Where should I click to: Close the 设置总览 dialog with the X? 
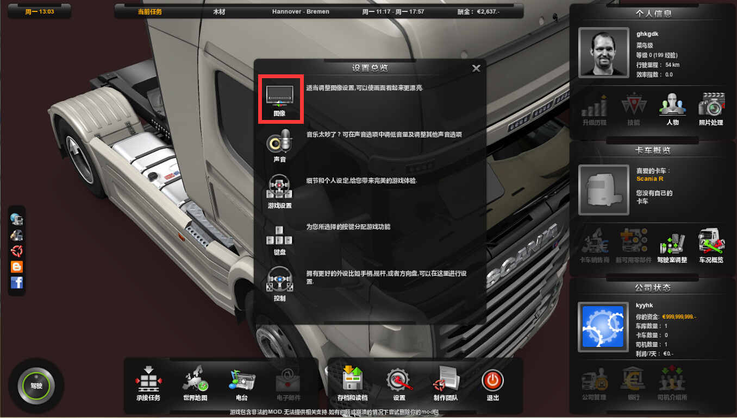(x=476, y=68)
